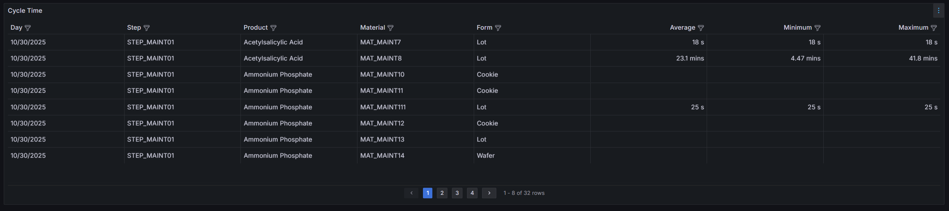The height and width of the screenshot is (211, 949).
Task: Filter the Minimum column values
Action: tap(817, 28)
